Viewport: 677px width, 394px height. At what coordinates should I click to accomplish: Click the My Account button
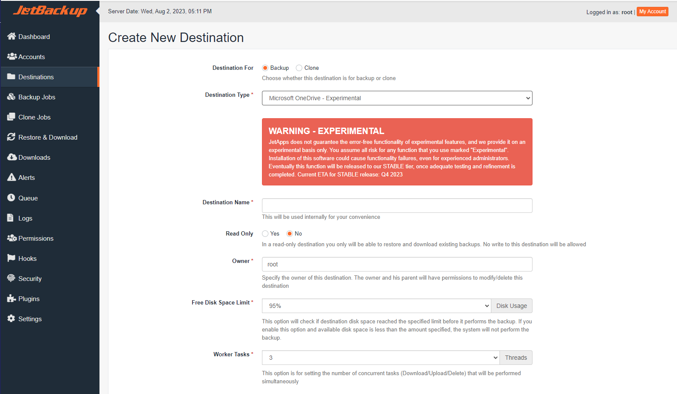[653, 12]
